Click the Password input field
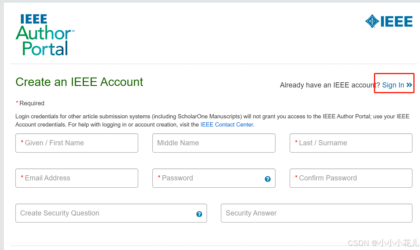420x250 pixels. (214, 178)
